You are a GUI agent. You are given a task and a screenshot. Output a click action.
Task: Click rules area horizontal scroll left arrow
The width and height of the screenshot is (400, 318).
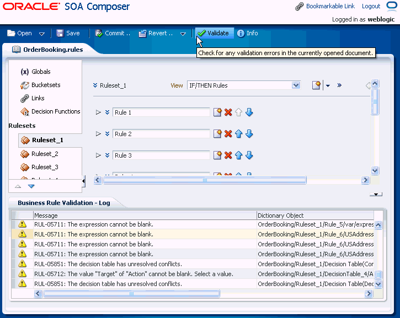pos(98,180)
